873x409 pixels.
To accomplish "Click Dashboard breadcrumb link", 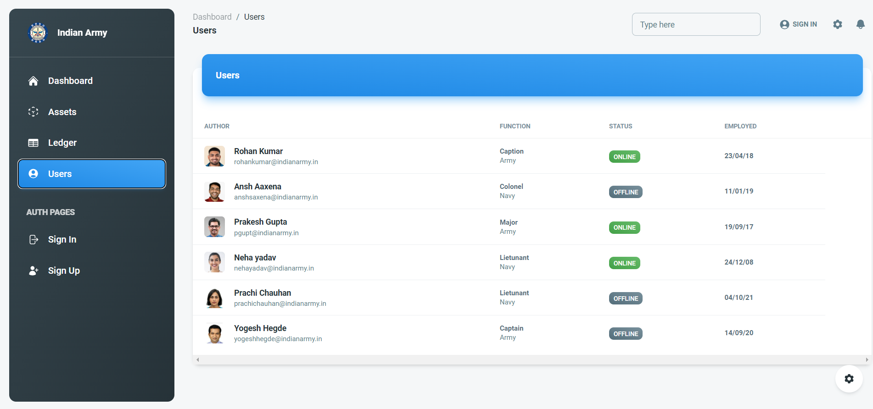I will (x=212, y=17).
